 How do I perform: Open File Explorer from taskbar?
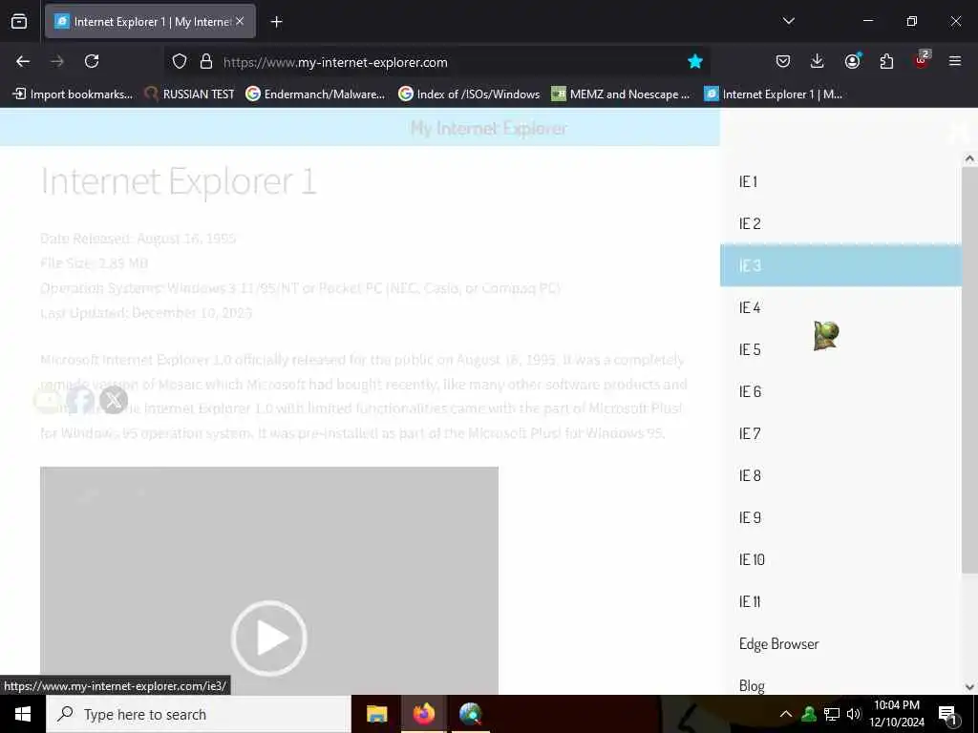click(376, 714)
